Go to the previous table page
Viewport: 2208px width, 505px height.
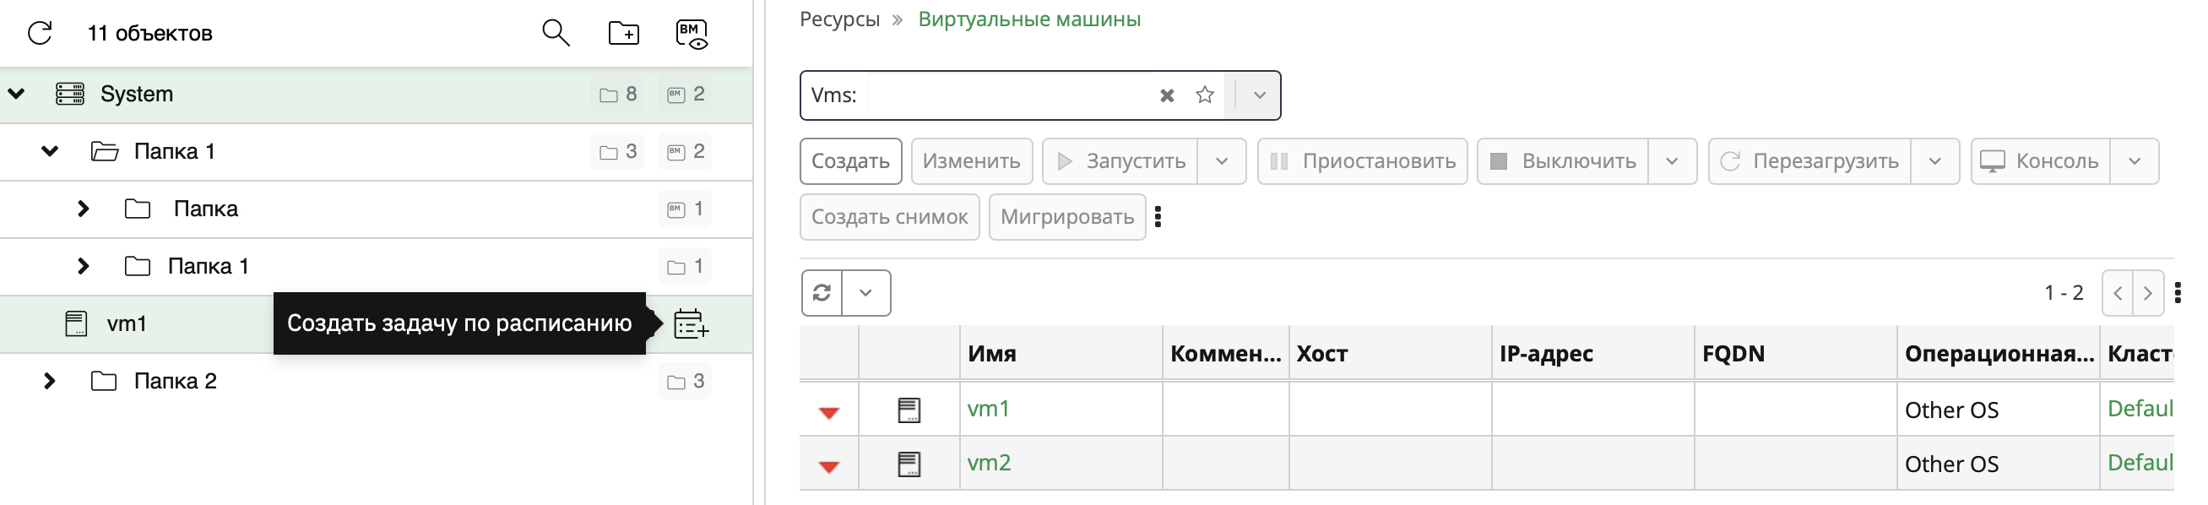[2117, 293]
